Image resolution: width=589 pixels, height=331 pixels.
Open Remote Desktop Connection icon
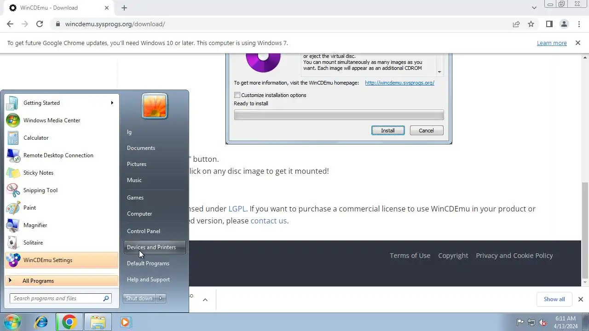[13, 155]
